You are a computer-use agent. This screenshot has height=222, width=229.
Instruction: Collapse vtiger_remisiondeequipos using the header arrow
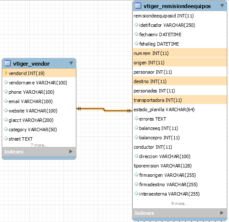(x=222, y=6)
